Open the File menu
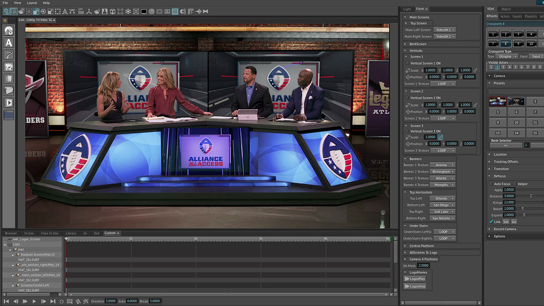Viewport: 544px width, 306px height. pyautogui.click(x=6, y=3)
